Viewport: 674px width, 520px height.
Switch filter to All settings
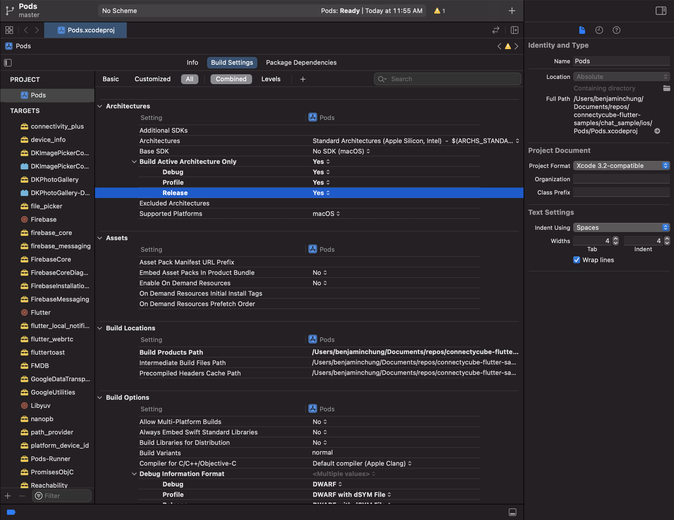[x=189, y=79]
